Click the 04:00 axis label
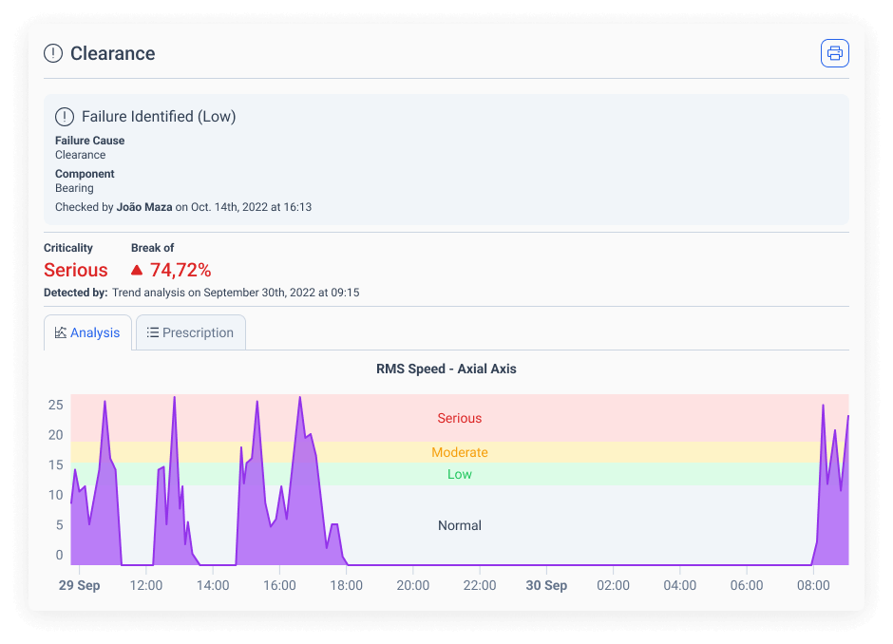 click(680, 585)
